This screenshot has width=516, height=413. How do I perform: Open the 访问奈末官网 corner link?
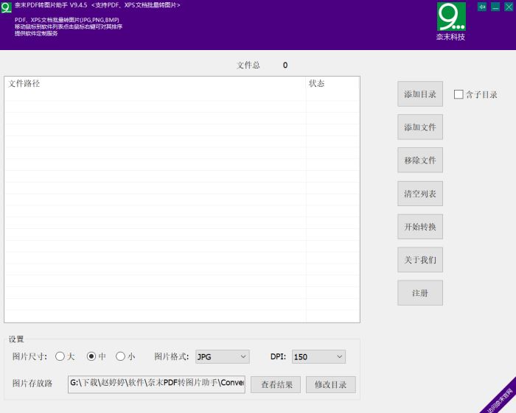[500, 400]
